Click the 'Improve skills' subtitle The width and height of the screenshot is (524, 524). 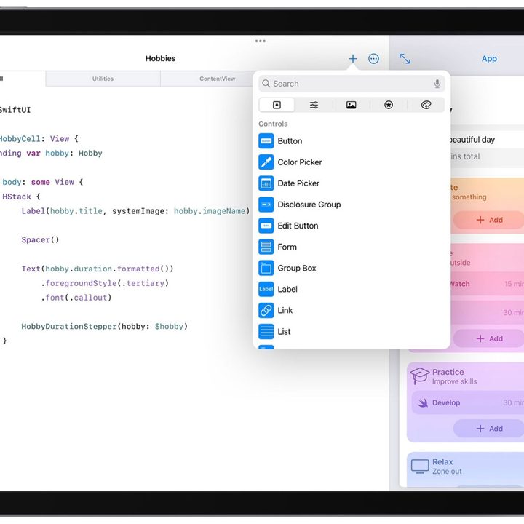(x=454, y=381)
